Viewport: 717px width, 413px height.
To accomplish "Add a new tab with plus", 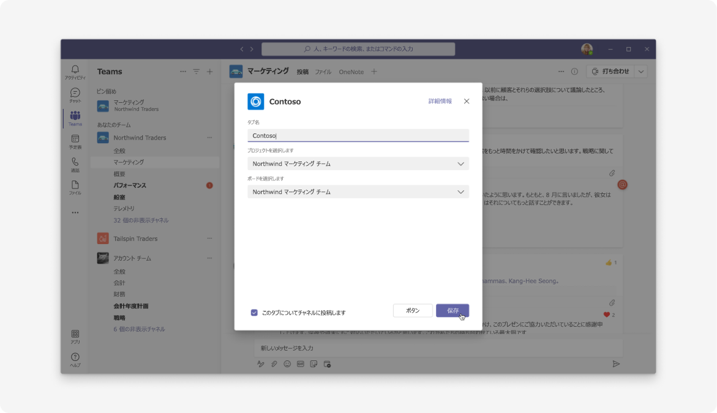I will [x=374, y=71].
